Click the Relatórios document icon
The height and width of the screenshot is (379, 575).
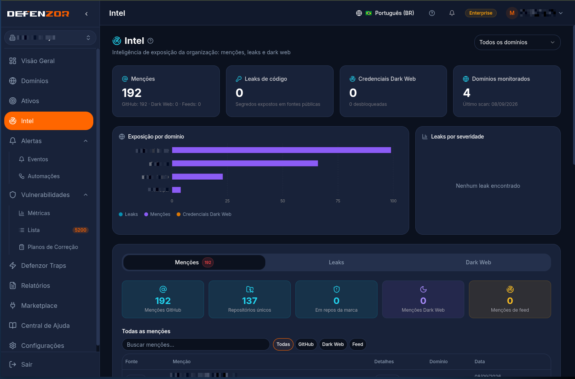coord(13,286)
